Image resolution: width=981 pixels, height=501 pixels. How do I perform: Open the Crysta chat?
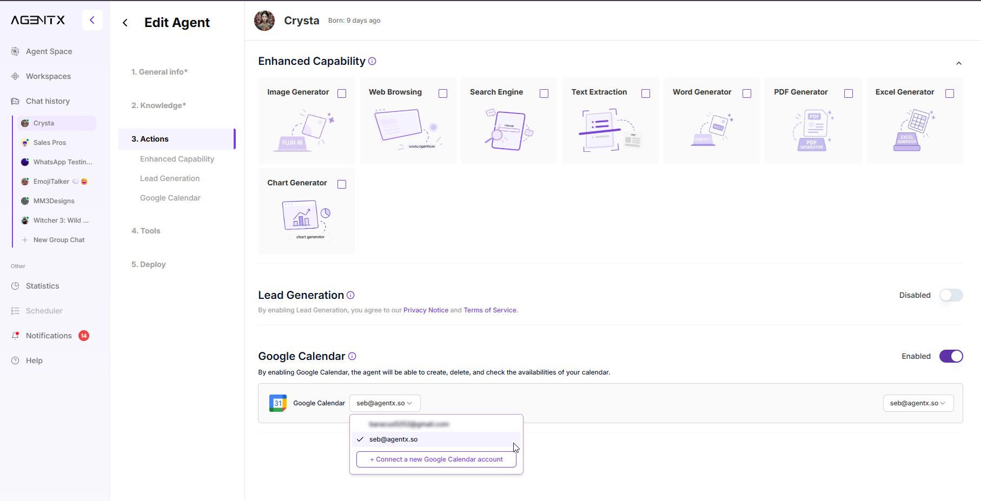click(x=57, y=123)
